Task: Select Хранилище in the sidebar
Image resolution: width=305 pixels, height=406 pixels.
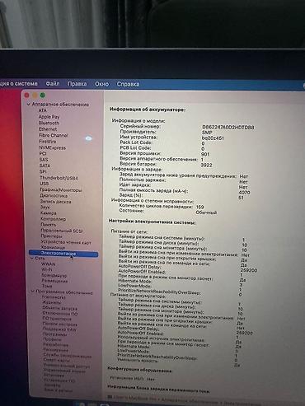Action: coord(53,248)
